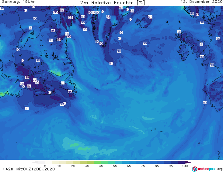Click the colorbar label '35'
Viewport: 223px width, 172px height.
point(87,166)
